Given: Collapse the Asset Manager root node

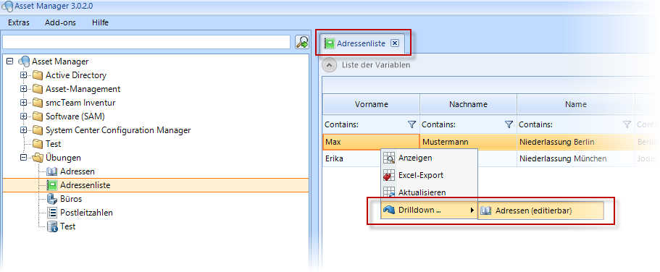Looking at the screenshot, I should pyautogui.click(x=10, y=61).
